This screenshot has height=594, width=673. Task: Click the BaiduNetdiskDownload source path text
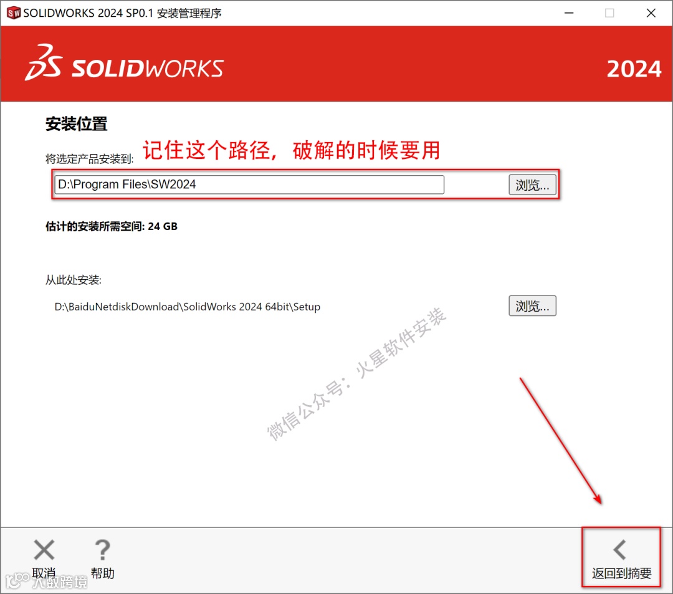[x=187, y=307]
